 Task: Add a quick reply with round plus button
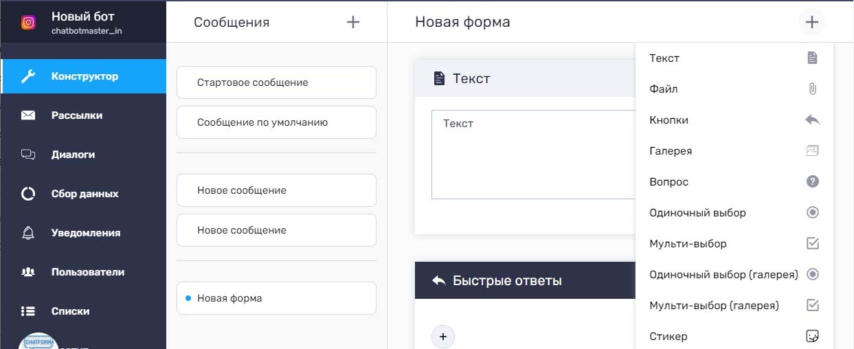(x=442, y=337)
